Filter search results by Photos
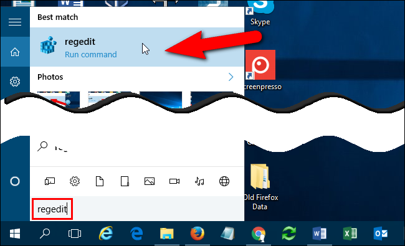 [150, 181]
